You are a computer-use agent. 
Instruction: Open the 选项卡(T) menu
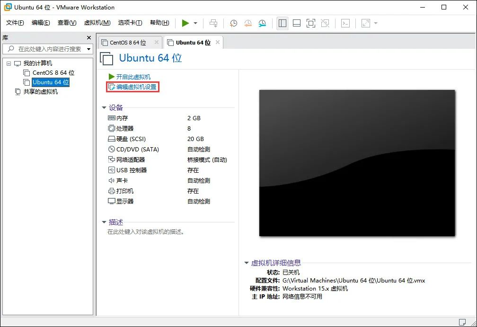(x=130, y=23)
